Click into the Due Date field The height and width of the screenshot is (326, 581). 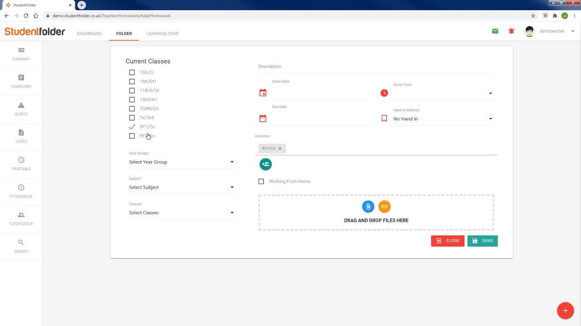322,119
